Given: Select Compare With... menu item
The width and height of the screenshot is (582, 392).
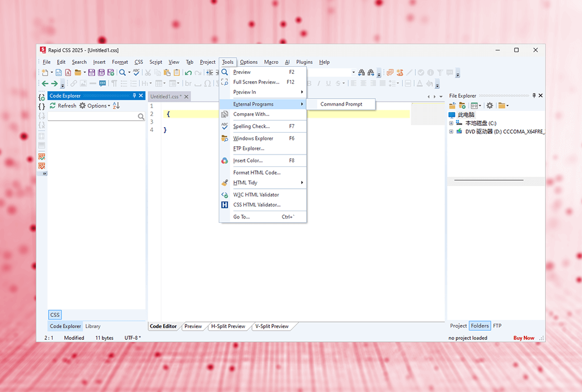Looking at the screenshot, I should click(x=263, y=114).
